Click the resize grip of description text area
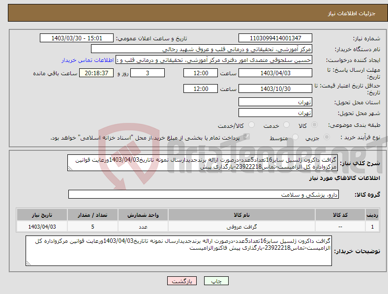This screenshot has width=388, height=294. tap(70, 168)
